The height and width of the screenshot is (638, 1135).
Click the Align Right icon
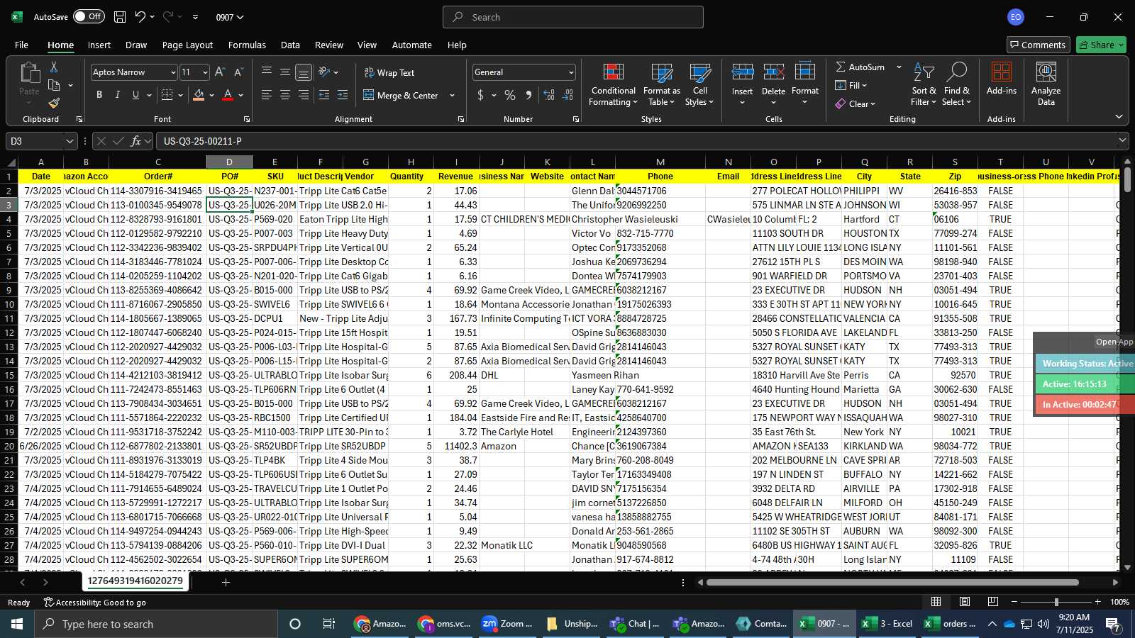[x=304, y=95]
